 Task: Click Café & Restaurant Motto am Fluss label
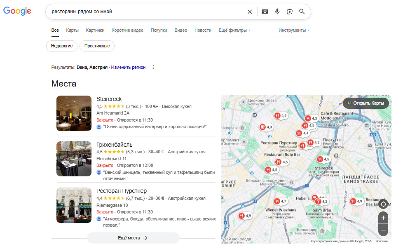337,116
